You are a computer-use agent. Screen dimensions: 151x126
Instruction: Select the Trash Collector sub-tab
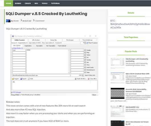(62, 46)
